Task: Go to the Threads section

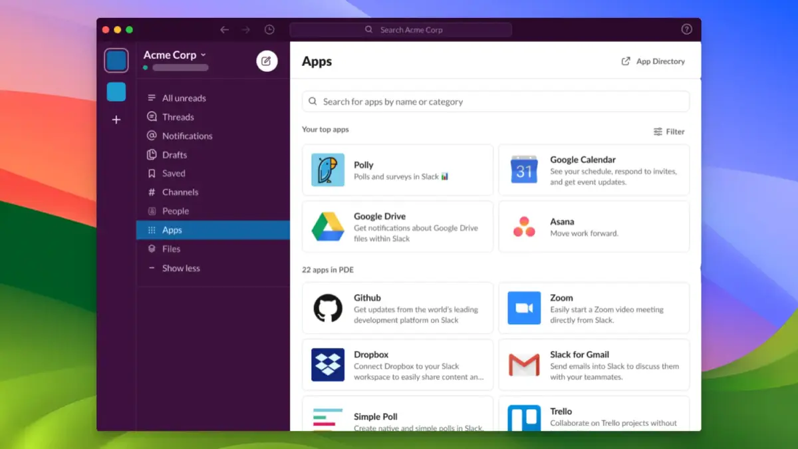Action: [x=177, y=116]
